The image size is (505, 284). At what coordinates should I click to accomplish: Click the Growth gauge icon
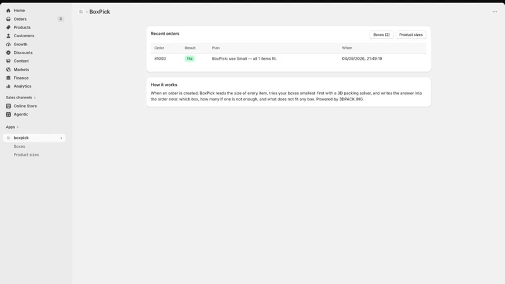(8, 44)
